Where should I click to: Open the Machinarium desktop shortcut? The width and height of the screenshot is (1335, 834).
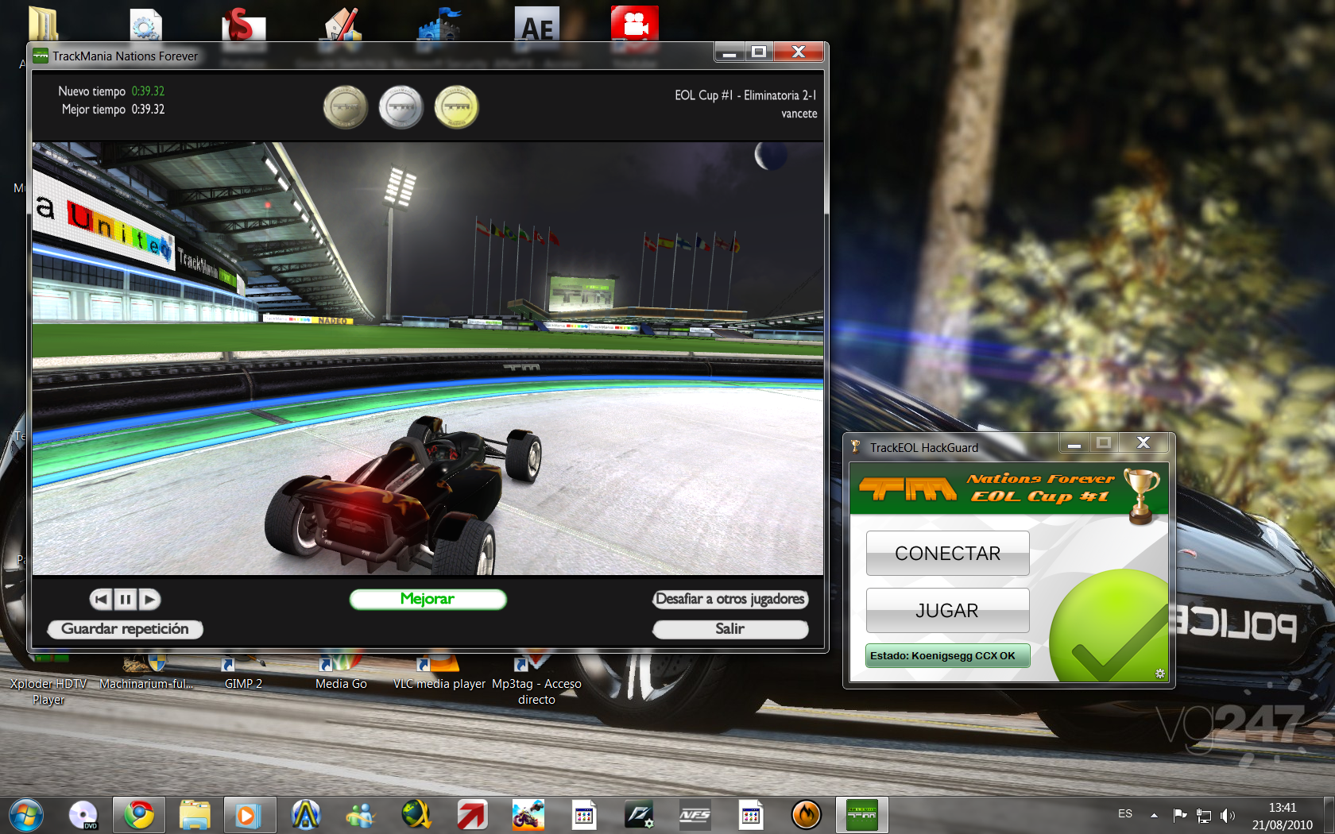146,671
